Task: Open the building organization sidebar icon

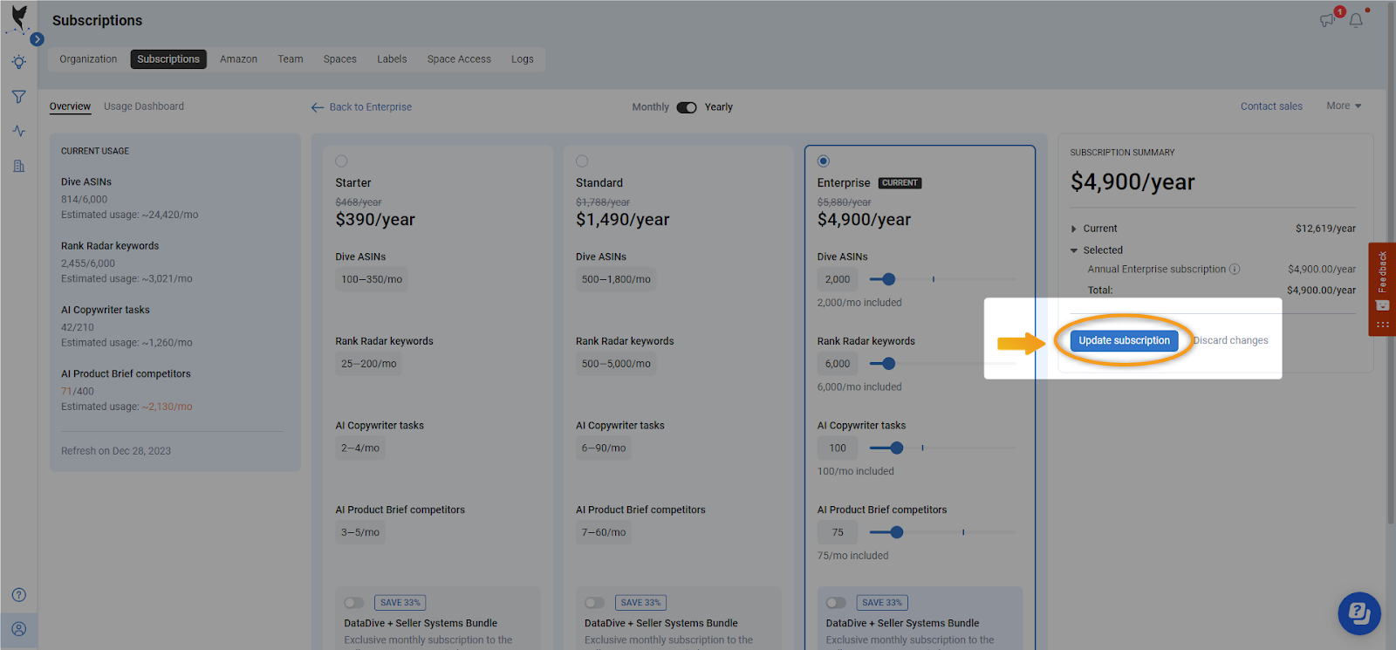Action: click(x=18, y=166)
